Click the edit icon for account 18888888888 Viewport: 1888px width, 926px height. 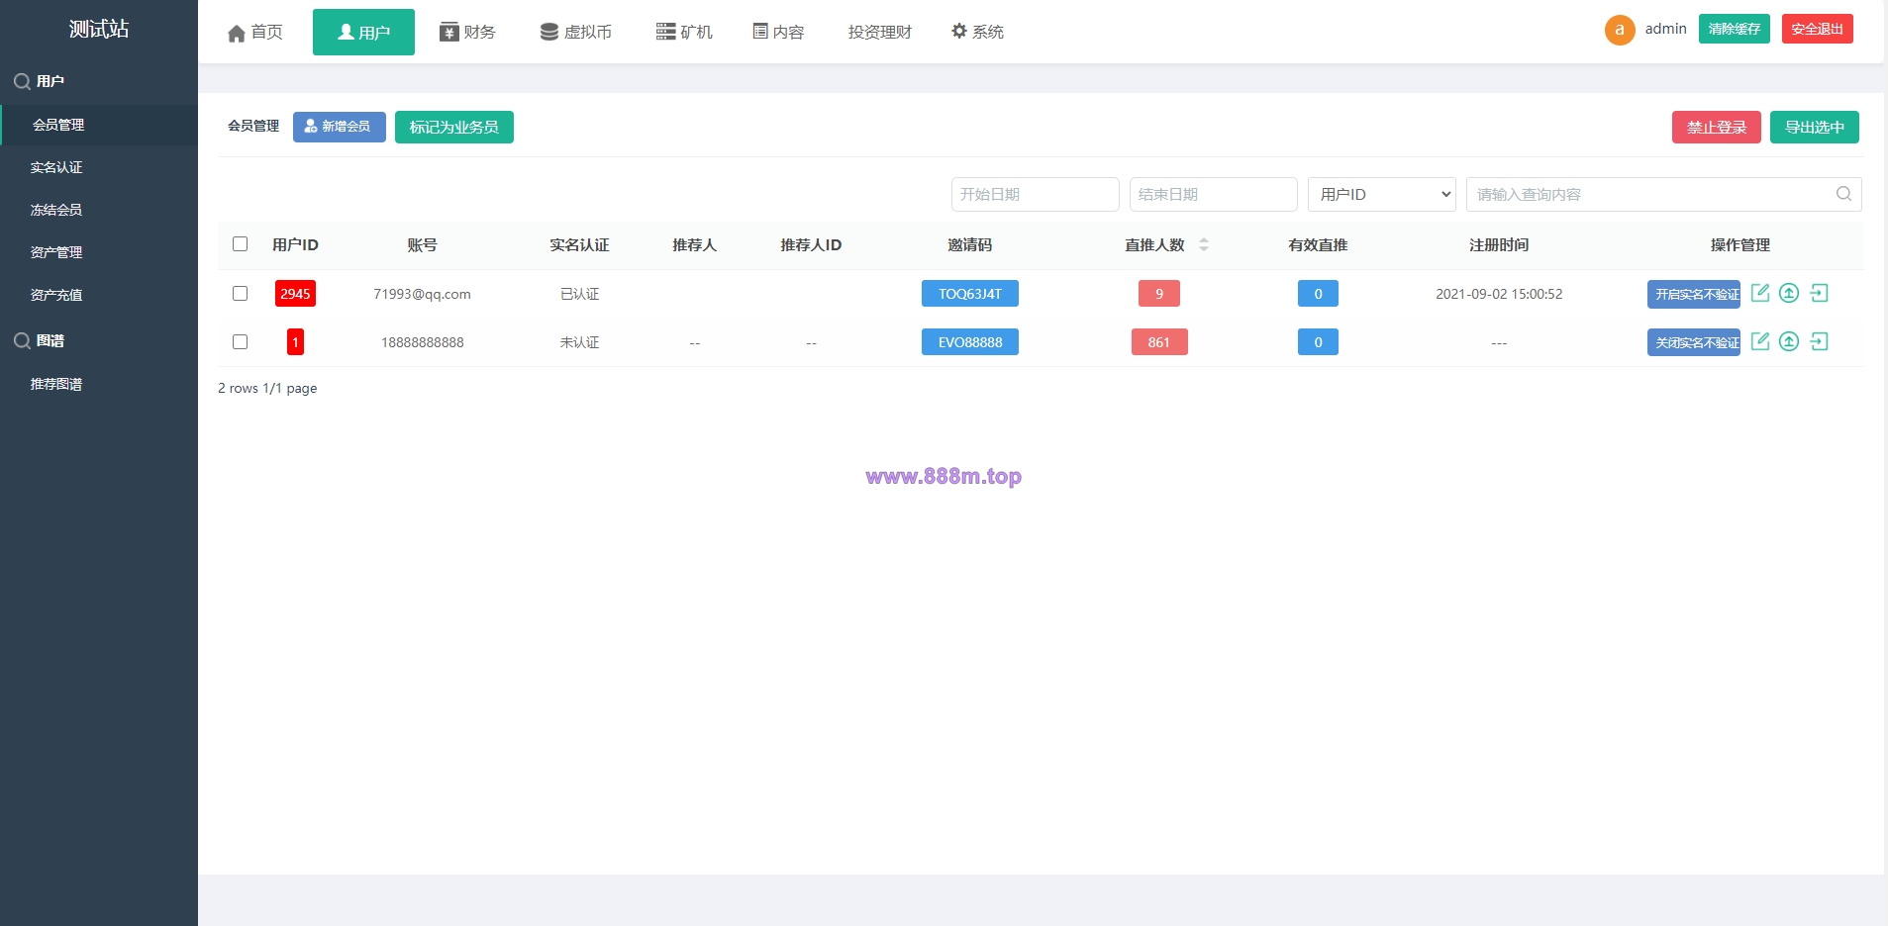point(1760,341)
